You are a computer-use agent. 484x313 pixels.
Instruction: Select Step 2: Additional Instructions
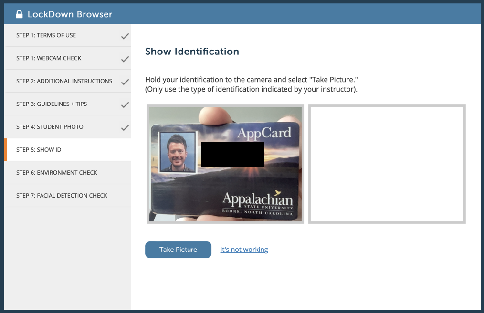(x=67, y=81)
